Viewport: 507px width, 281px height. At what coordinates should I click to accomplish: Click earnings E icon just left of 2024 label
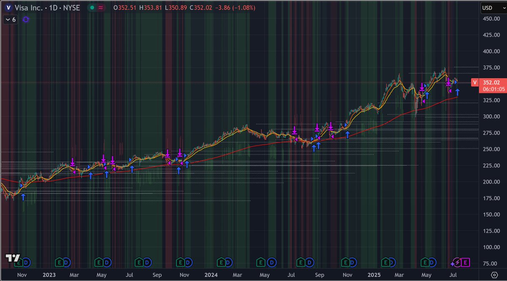click(180, 263)
